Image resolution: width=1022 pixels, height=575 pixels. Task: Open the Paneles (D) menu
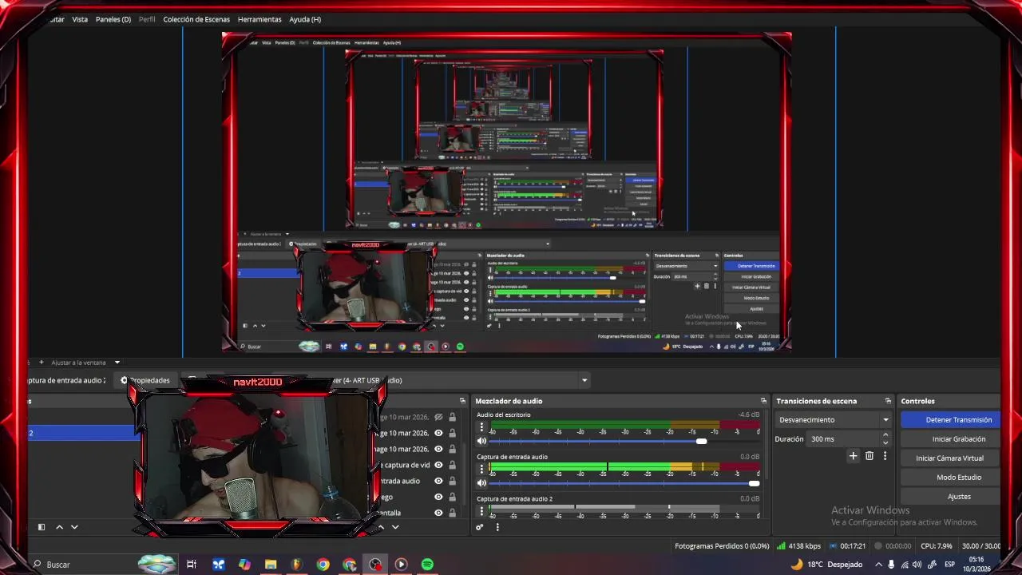pyautogui.click(x=113, y=19)
